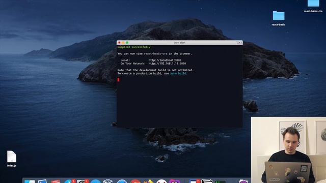This screenshot has height=183, width=326.
Task: Close the yarn start terminal window
Action: [x=119, y=43]
